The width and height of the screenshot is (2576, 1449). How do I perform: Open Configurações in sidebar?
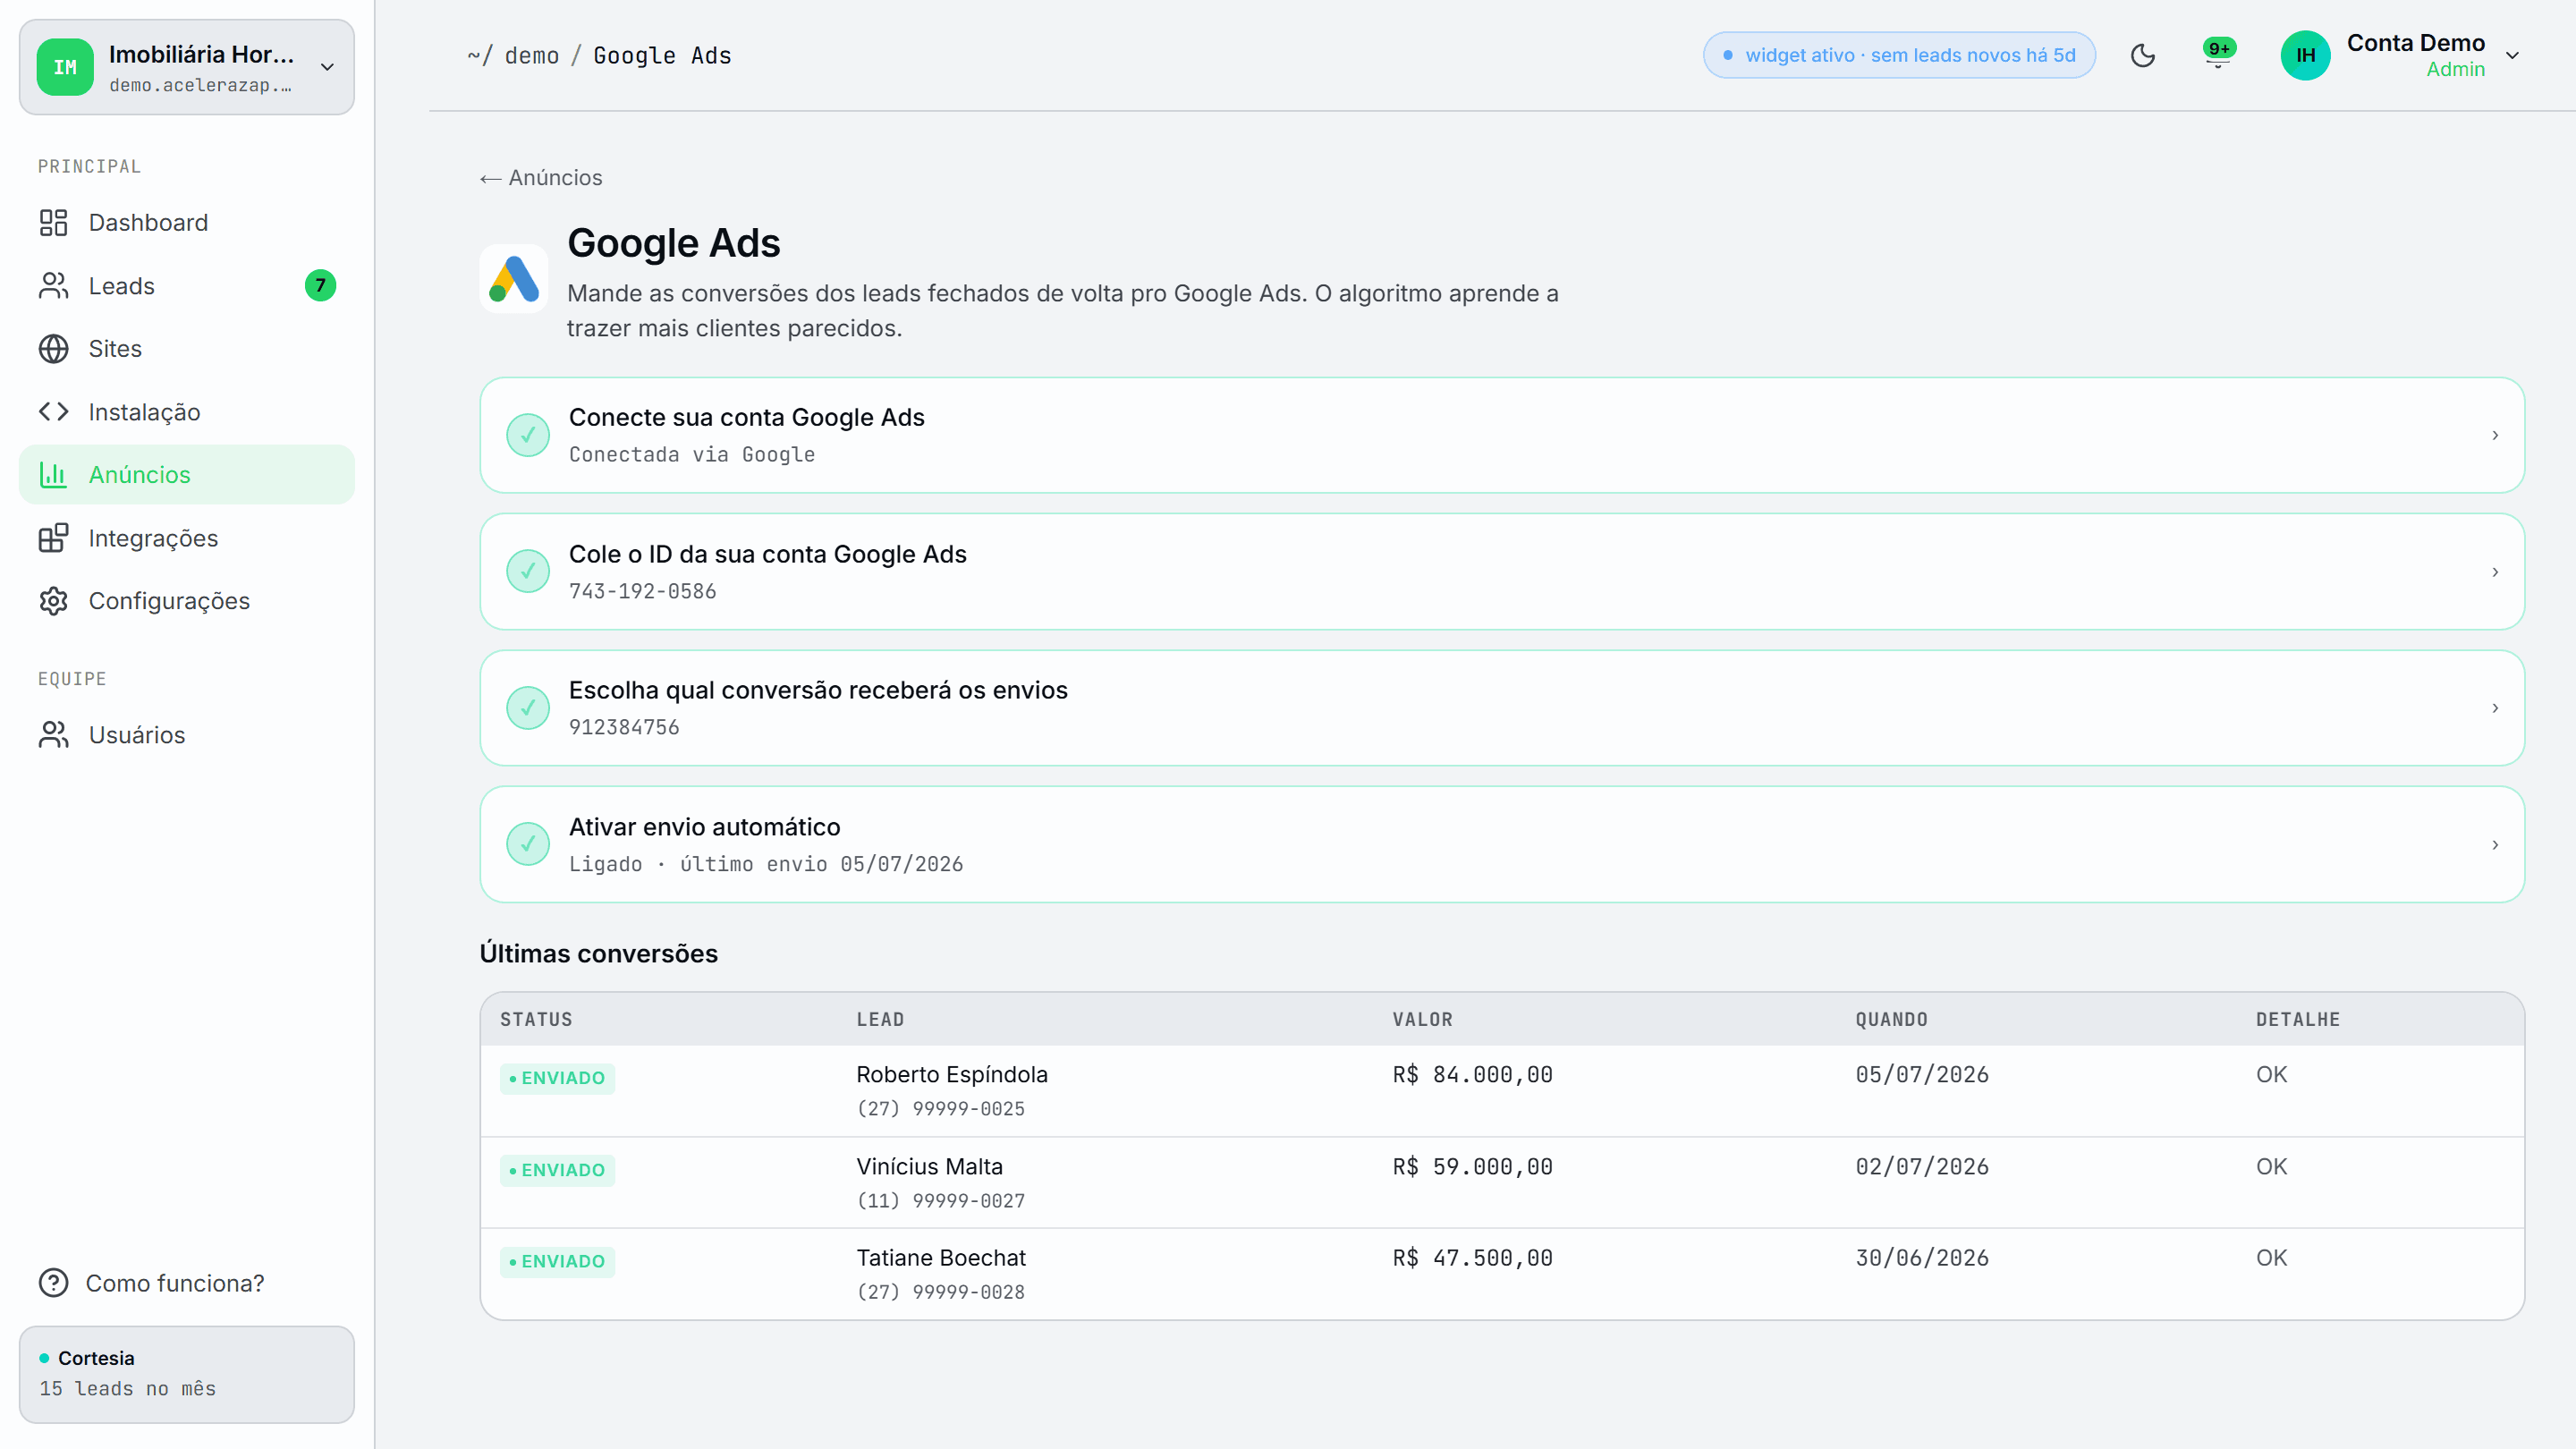point(187,601)
